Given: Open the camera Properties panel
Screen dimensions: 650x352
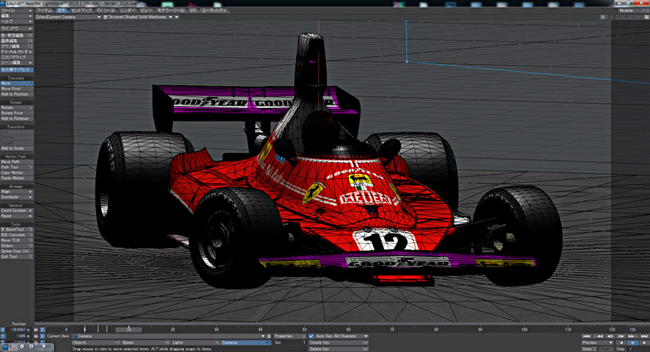Looking at the screenshot, I should (x=290, y=336).
